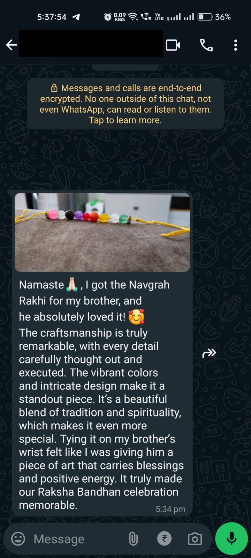Tap the Wi-Fi status icon
Image resolution: width=251 pixels, height=558 pixels.
point(132,17)
